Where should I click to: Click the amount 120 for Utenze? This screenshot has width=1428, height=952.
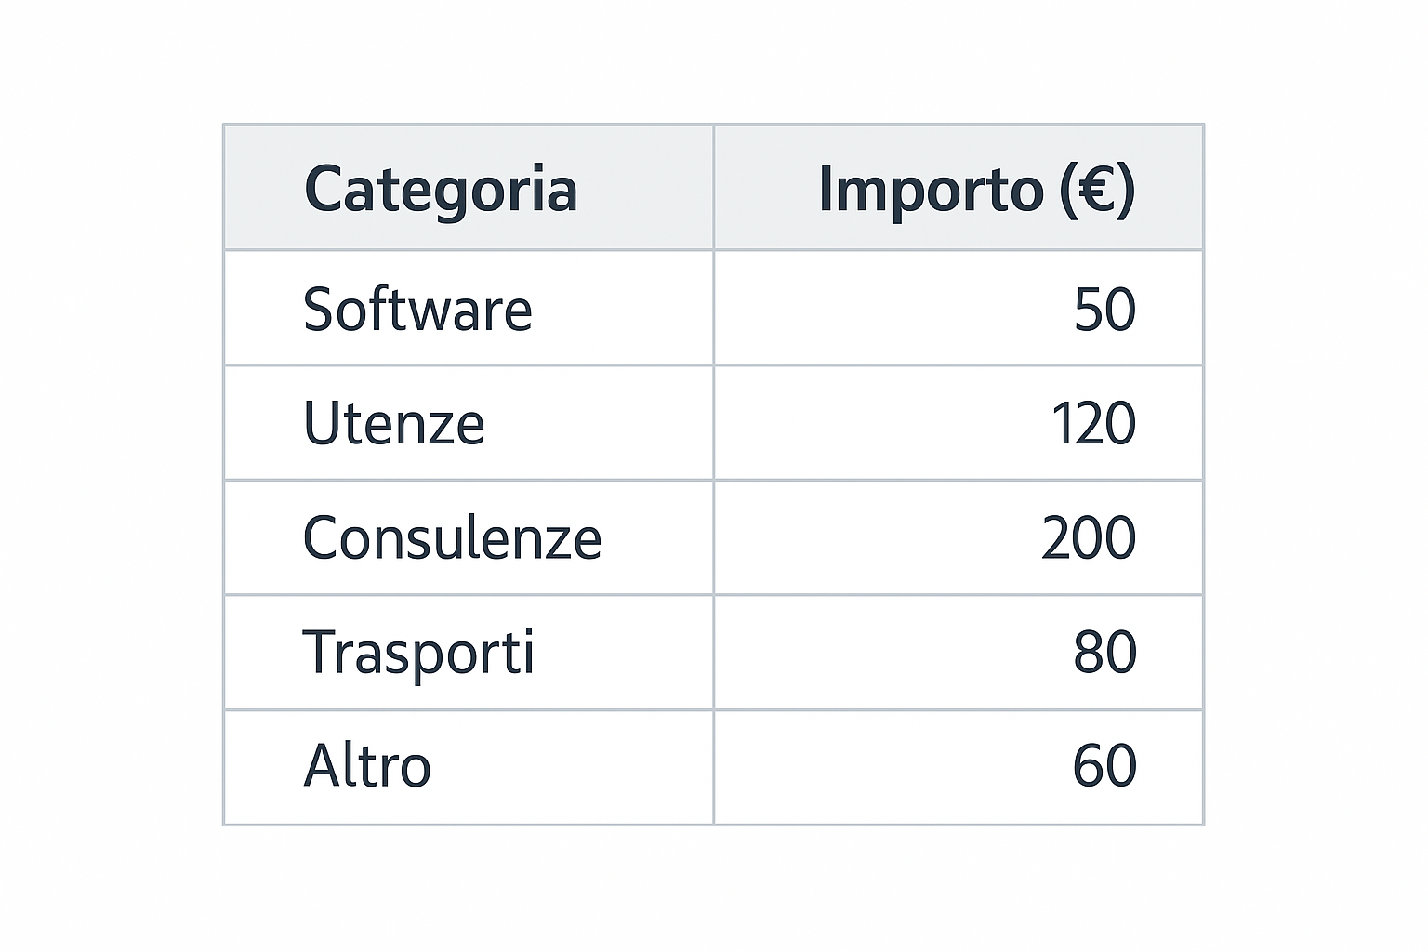[1093, 424]
